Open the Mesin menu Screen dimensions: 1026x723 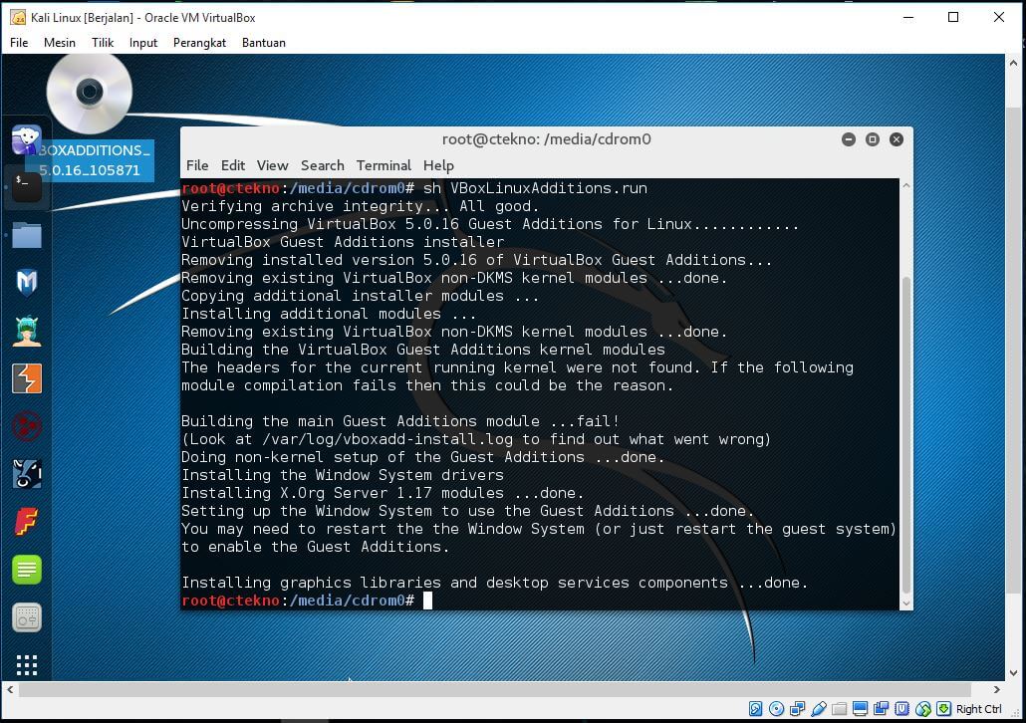[x=59, y=43]
